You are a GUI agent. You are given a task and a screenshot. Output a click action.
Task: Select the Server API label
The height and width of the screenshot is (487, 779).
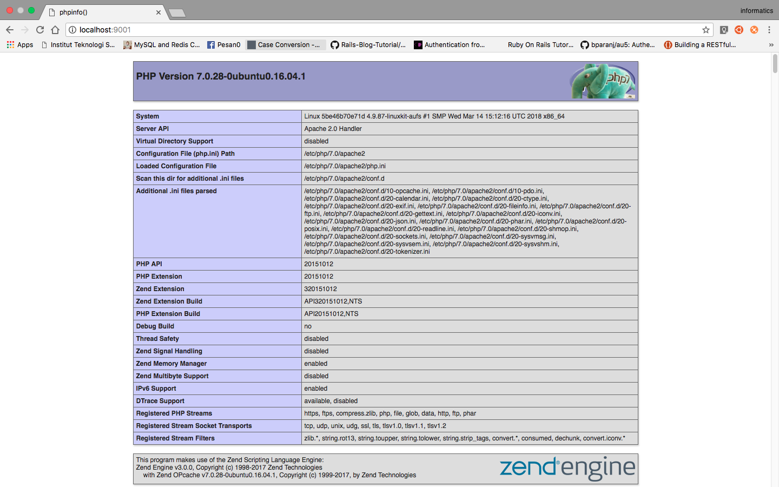pyautogui.click(x=153, y=129)
